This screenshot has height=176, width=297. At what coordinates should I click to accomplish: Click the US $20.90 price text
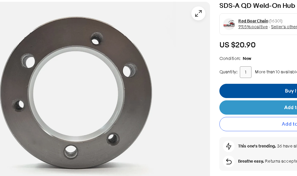[x=237, y=45]
